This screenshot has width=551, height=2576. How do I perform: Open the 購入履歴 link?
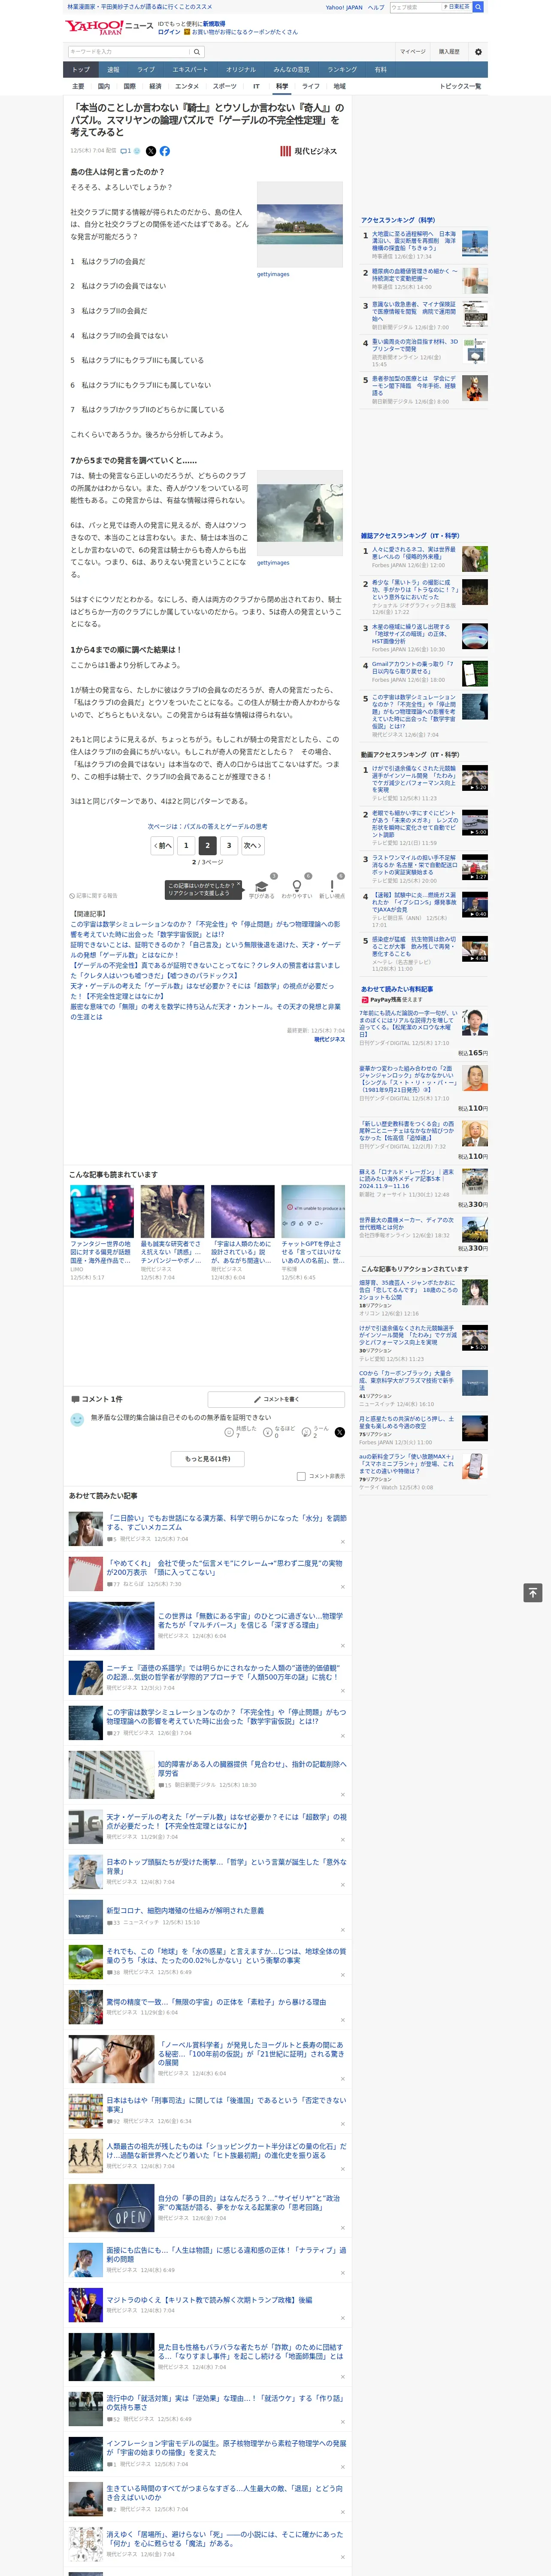pos(449,52)
